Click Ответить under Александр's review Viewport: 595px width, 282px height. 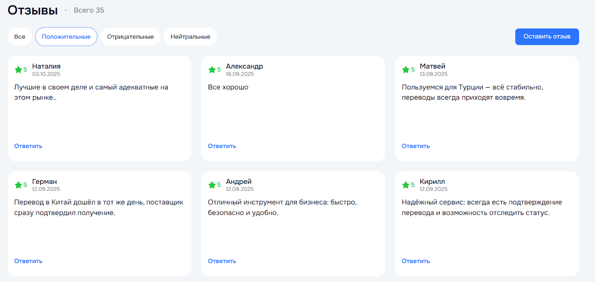click(x=222, y=146)
